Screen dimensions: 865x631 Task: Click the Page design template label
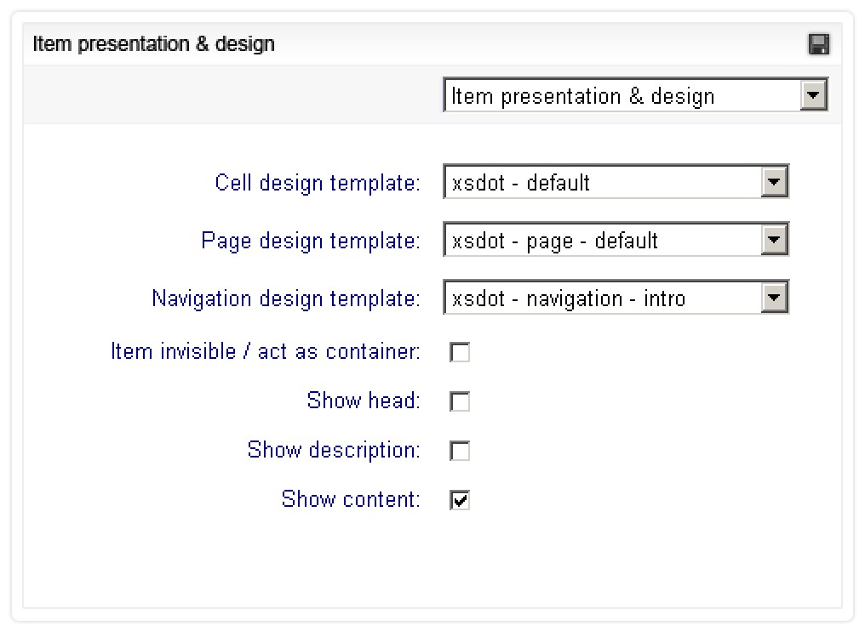[311, 241]
